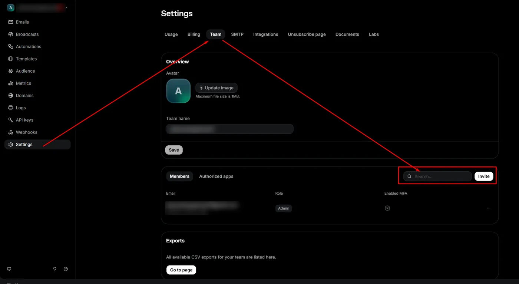Click the search magnifier icon in members

point(410,176)
